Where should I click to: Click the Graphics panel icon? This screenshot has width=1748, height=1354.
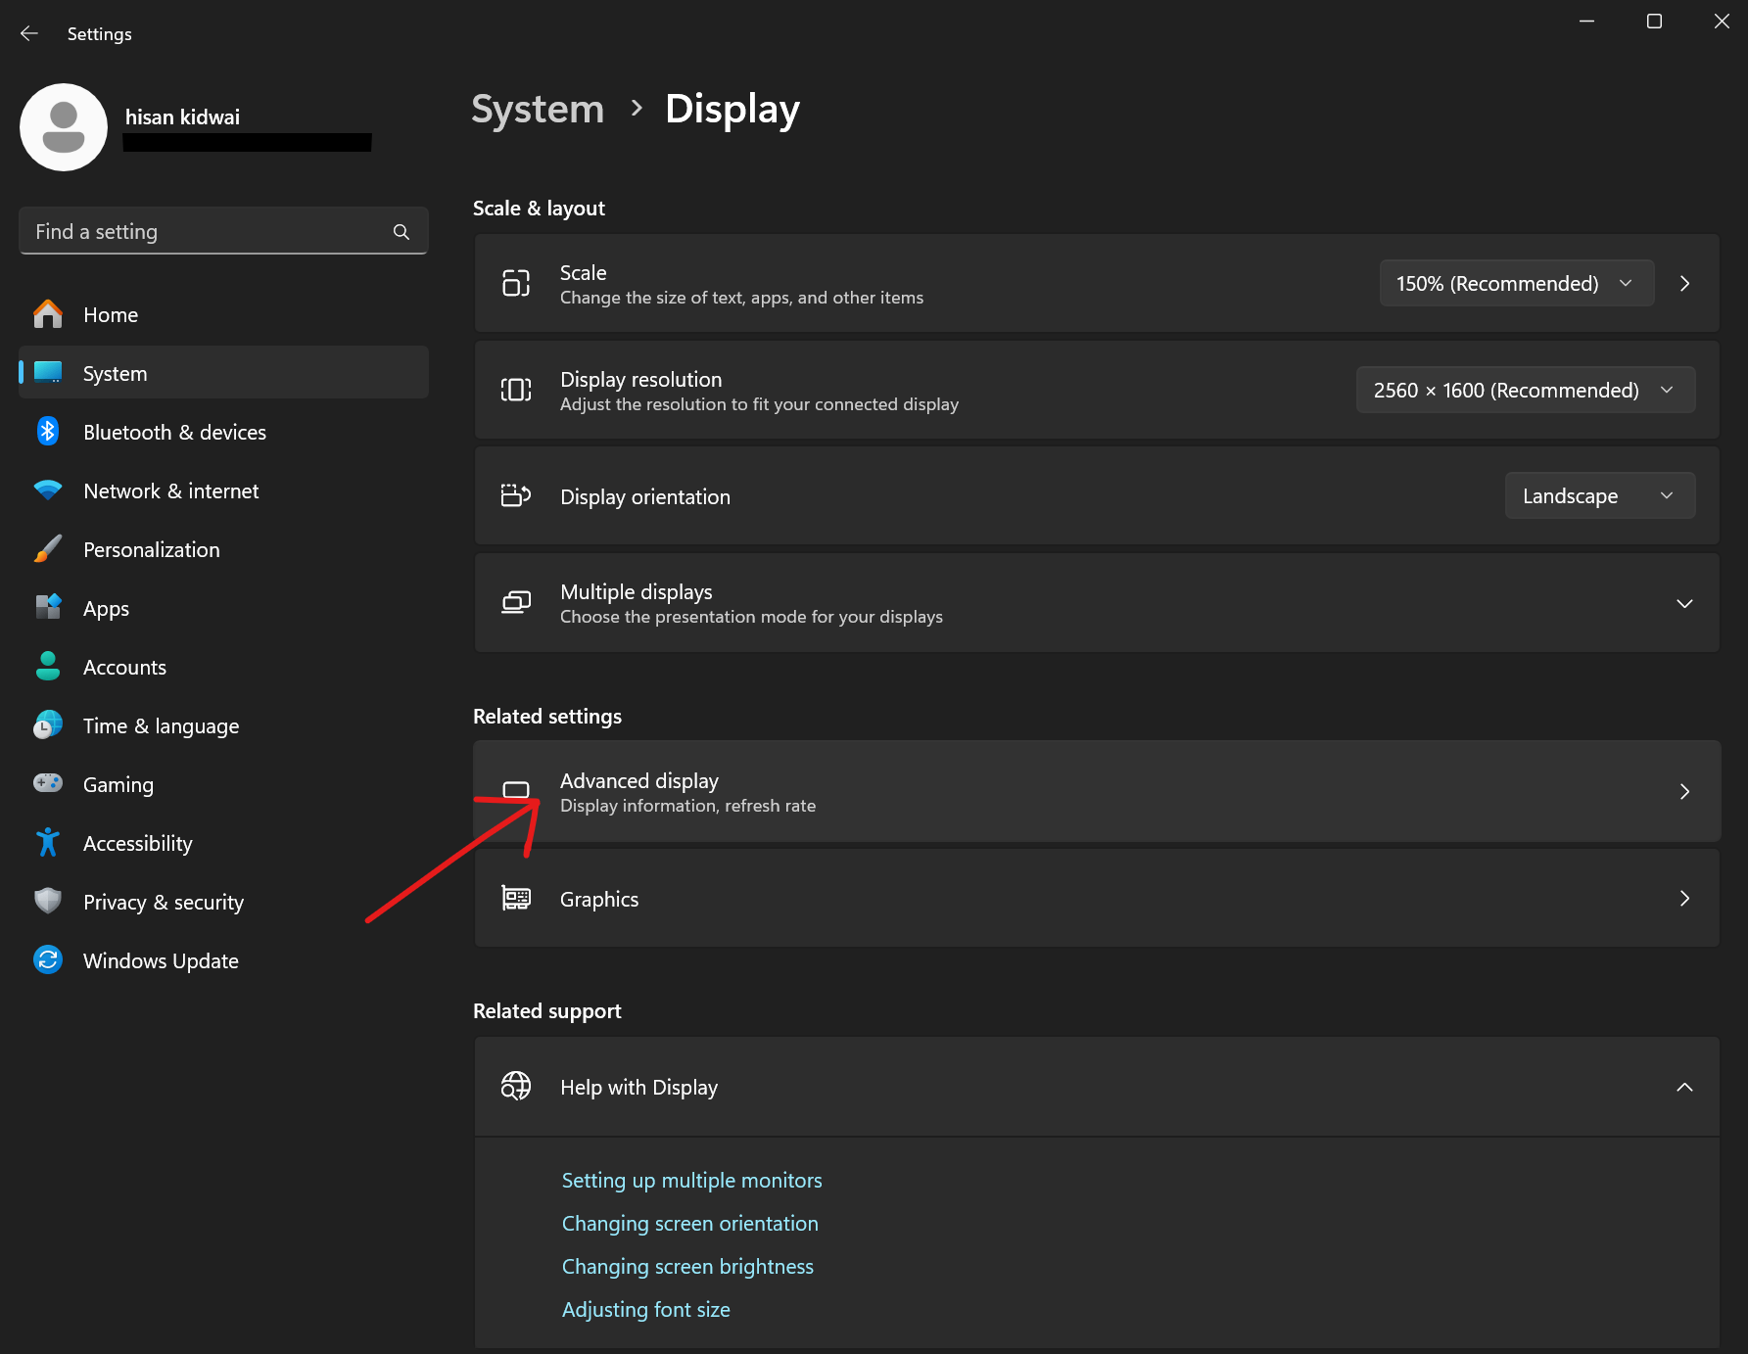coord(515,898)
